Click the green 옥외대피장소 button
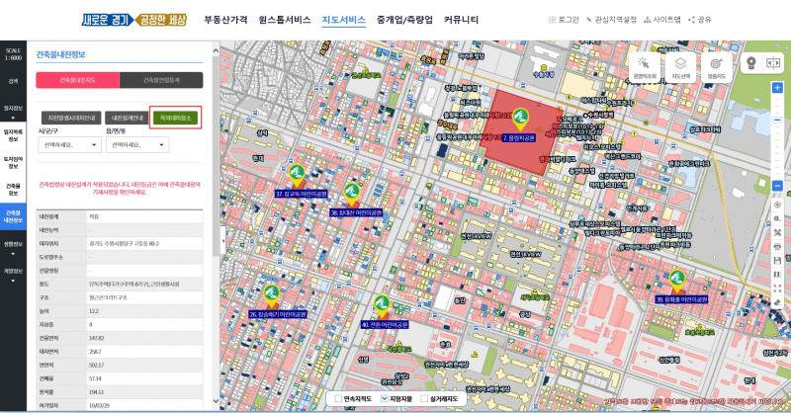Viewport: 791px width, 413px height. (176, 118)
